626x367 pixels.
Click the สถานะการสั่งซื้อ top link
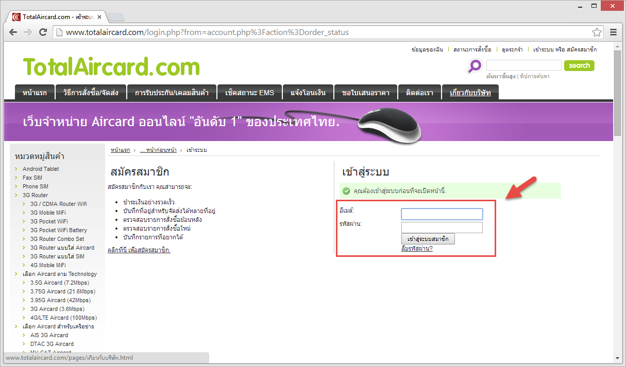tap(472, 49)
